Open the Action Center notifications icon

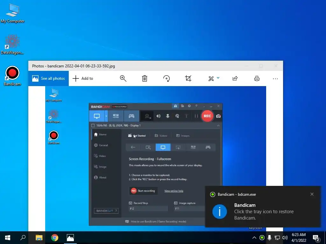pyautogui.click(x=316, y=238)
